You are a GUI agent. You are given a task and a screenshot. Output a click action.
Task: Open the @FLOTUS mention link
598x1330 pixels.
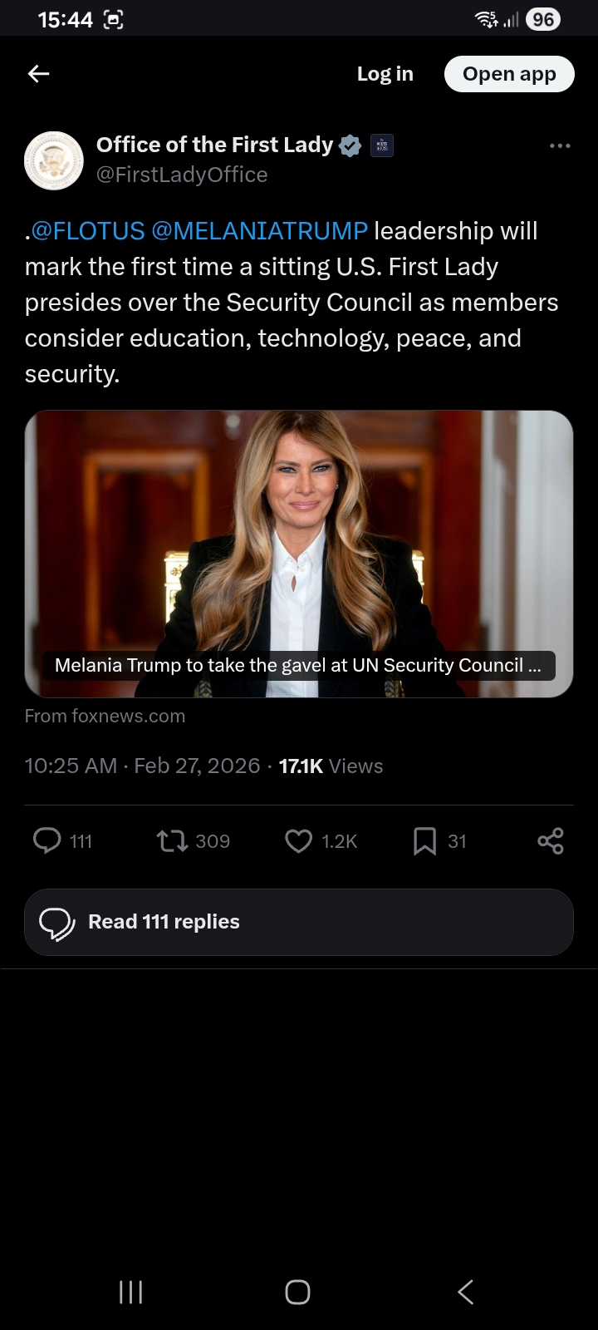tap(88, 230)
